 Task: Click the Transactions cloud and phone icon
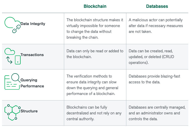point(13,56)
